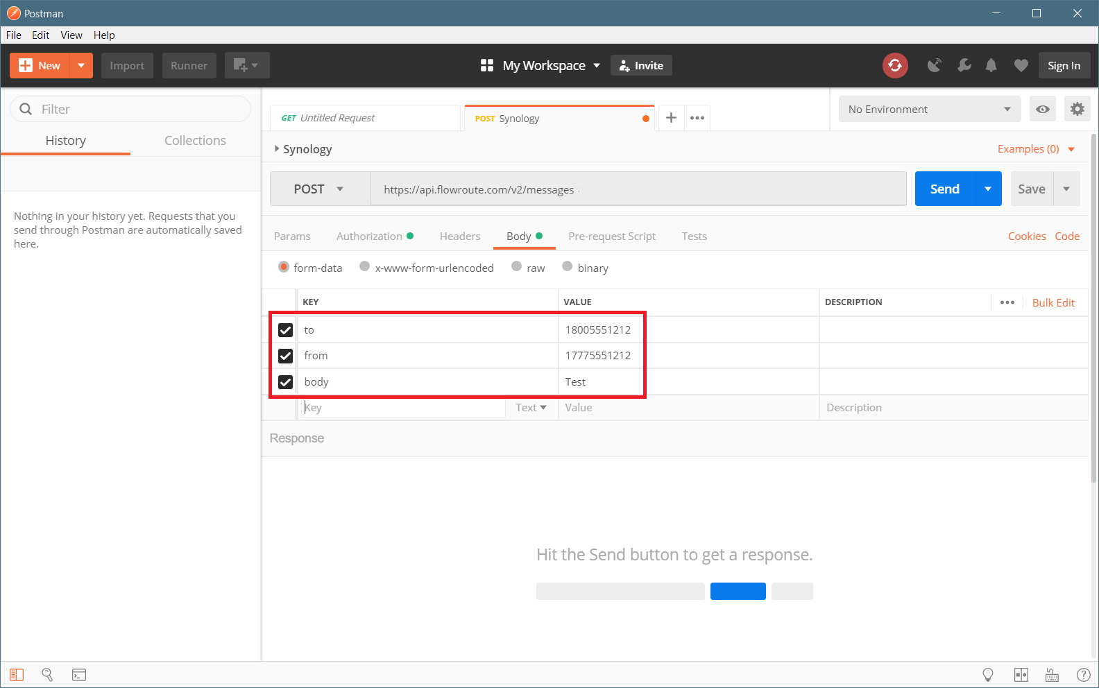Toggle two pane view icon
1099x688 pixels.
coord(1021,675)
